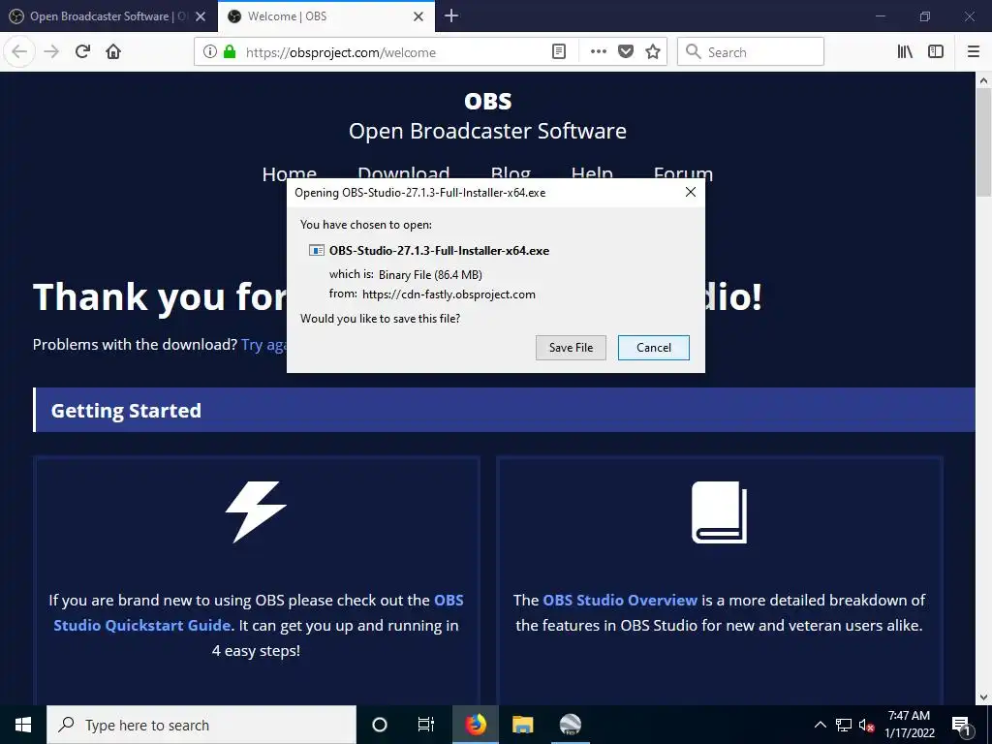Screen dimensions: 992x744
Task: Click the forward arrow navigation button
Action: (51, 51)
